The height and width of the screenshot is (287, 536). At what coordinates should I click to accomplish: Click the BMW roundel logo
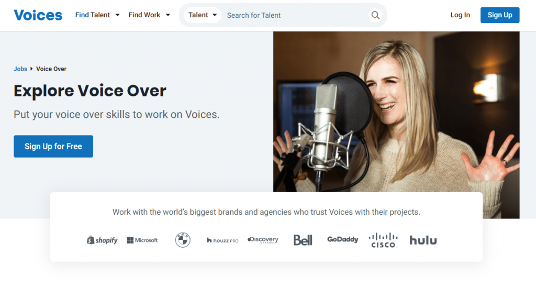click(183, 240)
